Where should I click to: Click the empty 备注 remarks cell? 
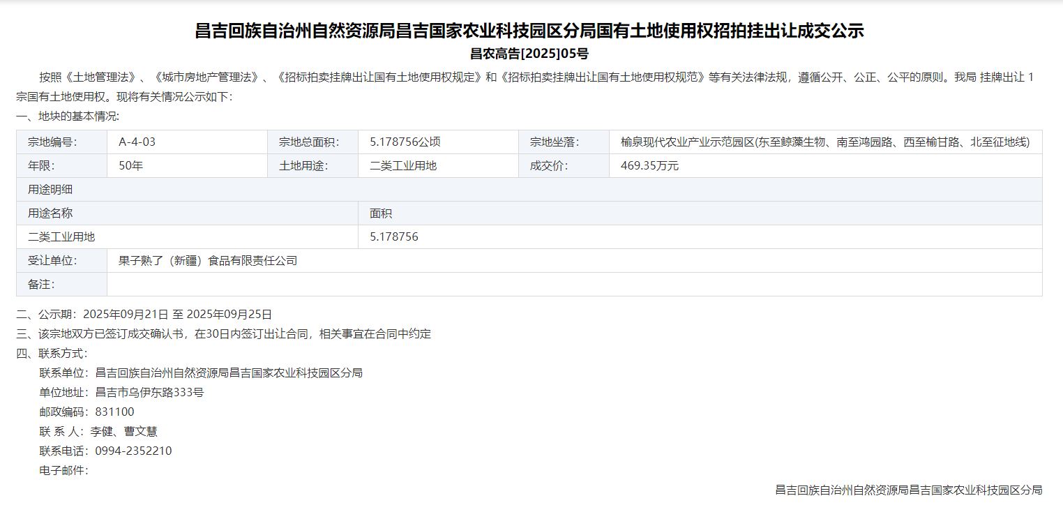pyautogui.click(x=573, y=285)
